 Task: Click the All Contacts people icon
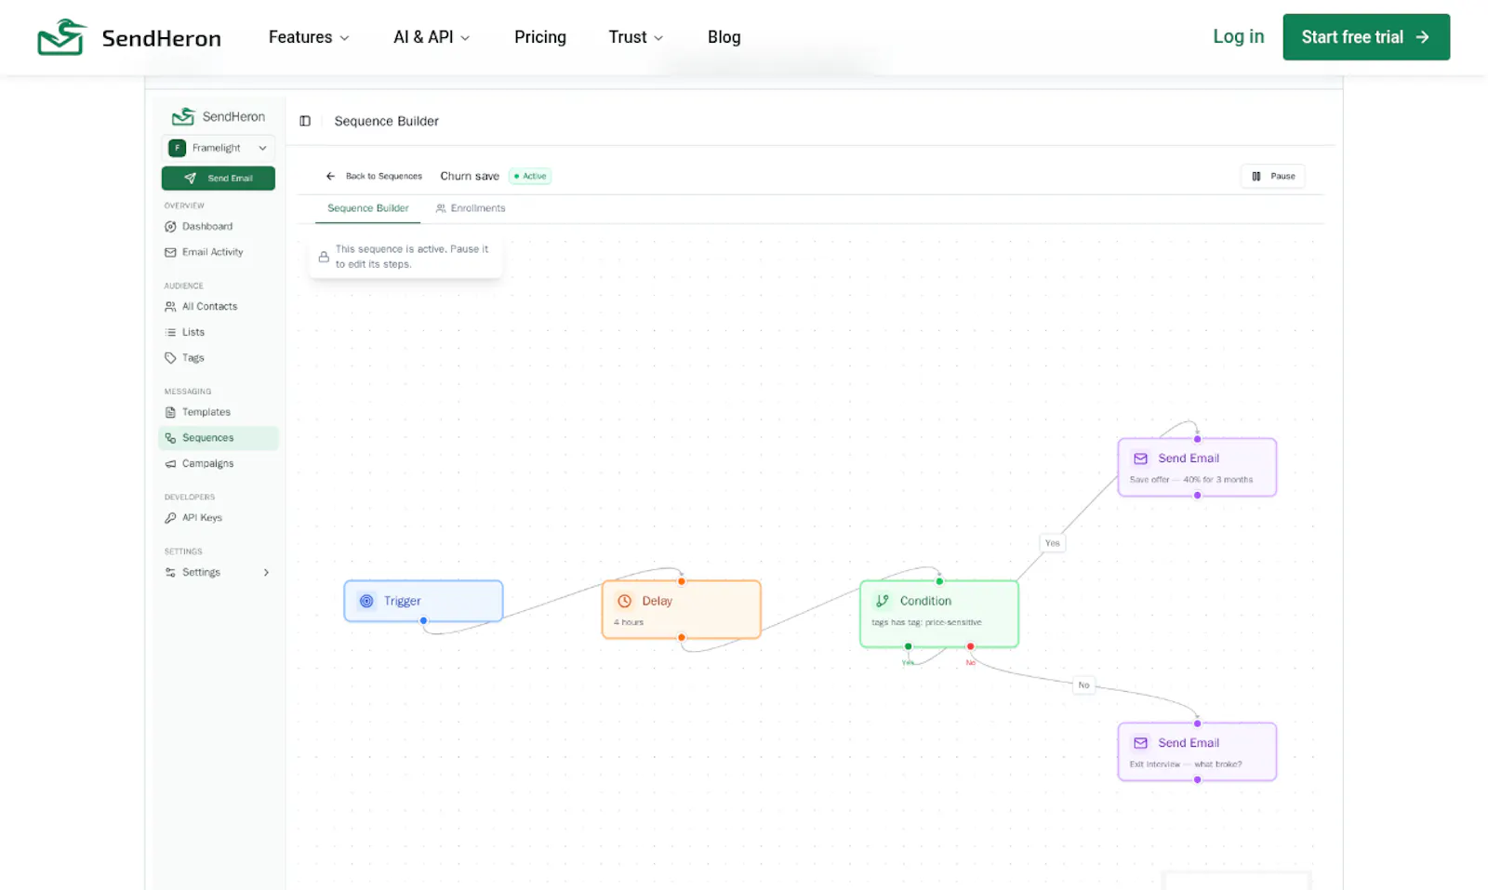point(170,306)
